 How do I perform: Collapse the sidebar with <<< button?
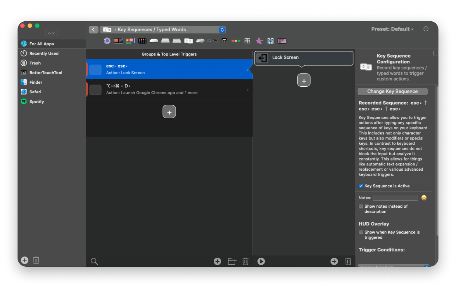[51, 33]
